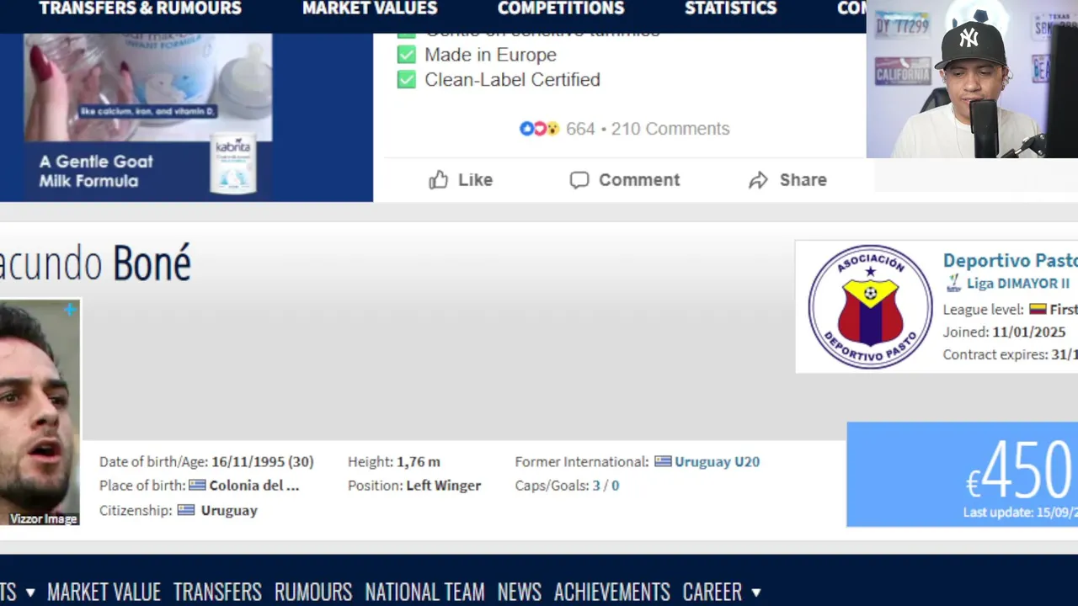Open the Achievements player tab
1078x606 pixels.
[612, 592]
